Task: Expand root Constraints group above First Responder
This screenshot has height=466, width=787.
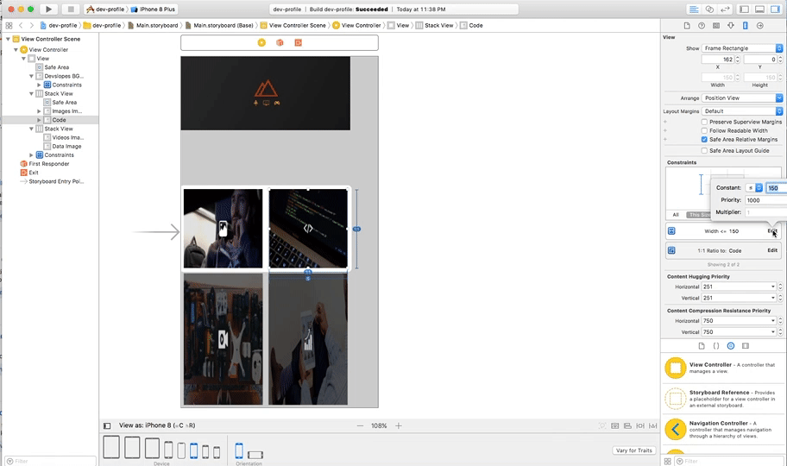Action: click(x=32, y=155)
